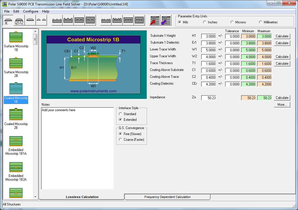Click the H1 minimum value cell
The height and width of the screenshot is (210, 298).
[x=249, y=36]
